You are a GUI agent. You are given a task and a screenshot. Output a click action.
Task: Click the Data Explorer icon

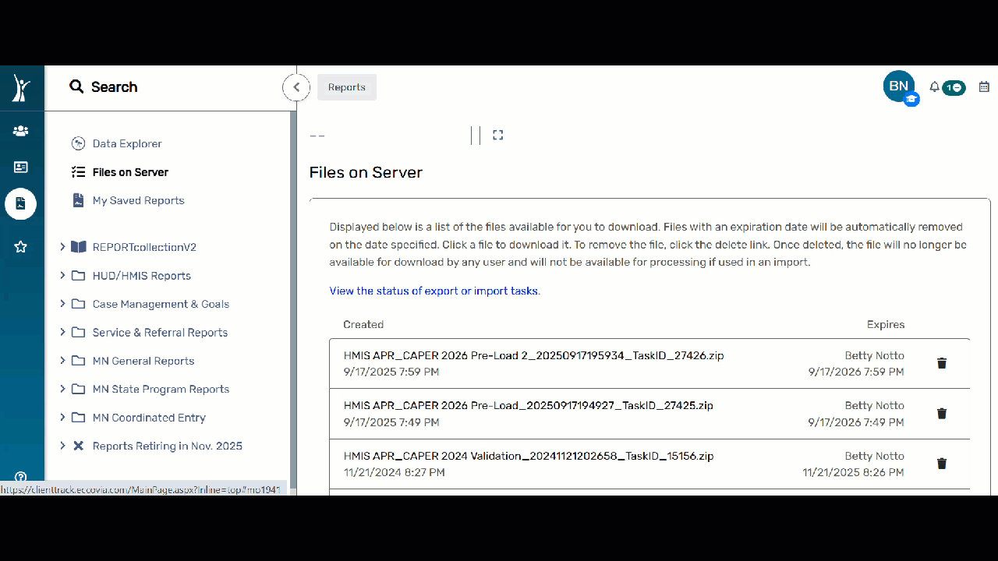point(78,143)
